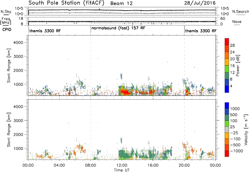Click the '28' tick on Power colorbar

click(x=232, y=45)
